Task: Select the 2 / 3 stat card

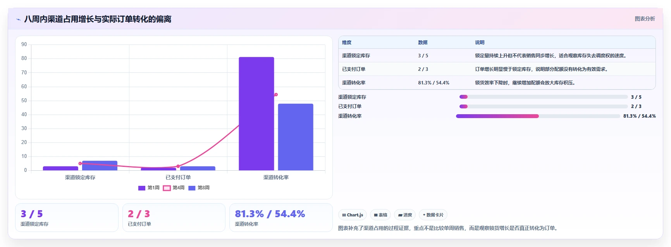Action: click(174, 218)
